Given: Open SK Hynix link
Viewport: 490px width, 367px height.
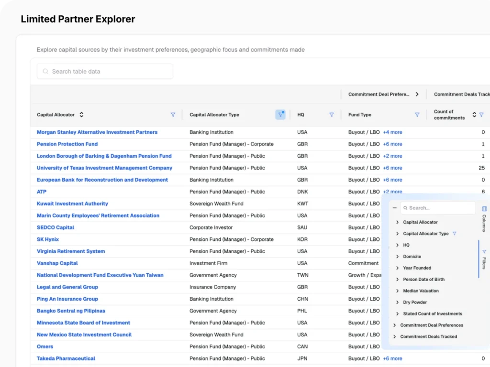Looking at the screenshot, I should pyautogui.click(x=48, y=239).
